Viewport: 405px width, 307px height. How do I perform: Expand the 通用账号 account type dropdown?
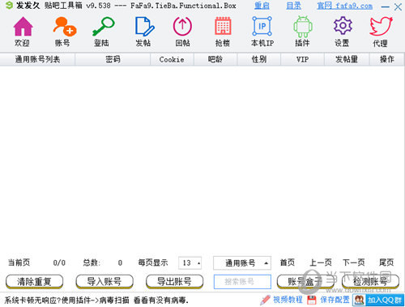[242, 262]
